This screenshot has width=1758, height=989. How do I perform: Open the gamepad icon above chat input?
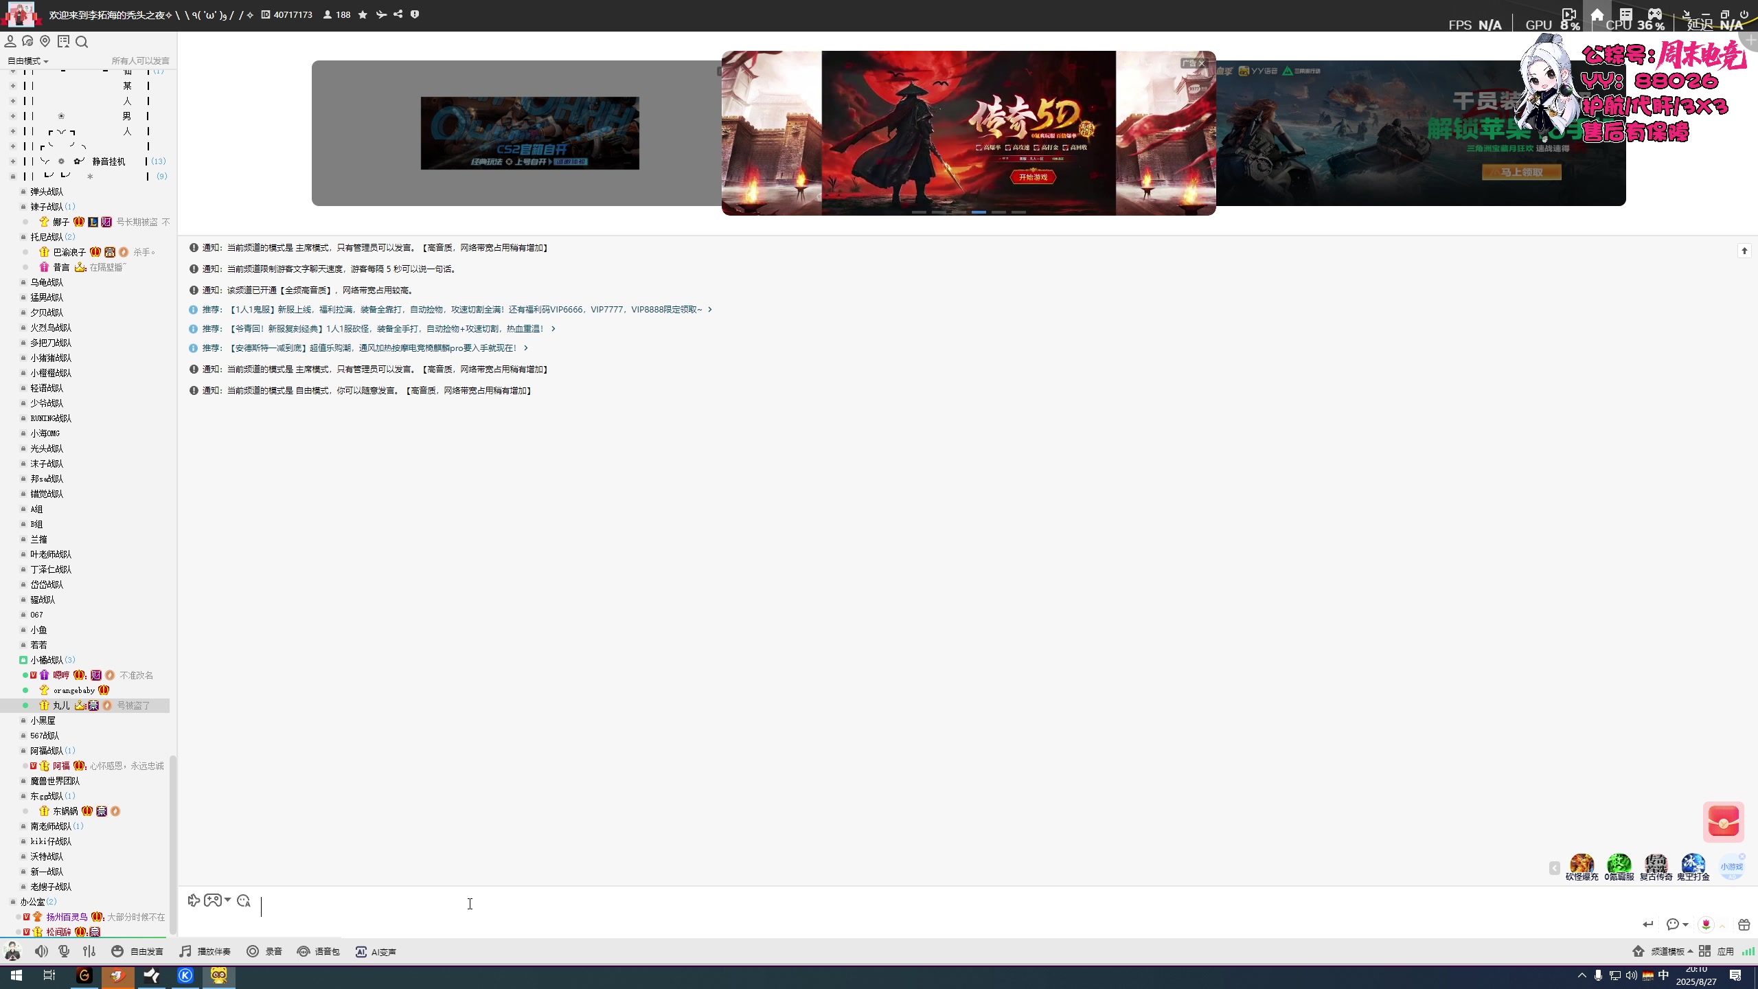pos(212,900)
